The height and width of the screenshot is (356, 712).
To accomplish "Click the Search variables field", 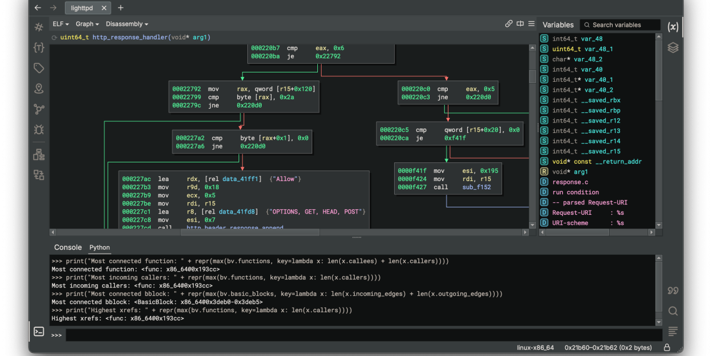I will pos(623,25).
